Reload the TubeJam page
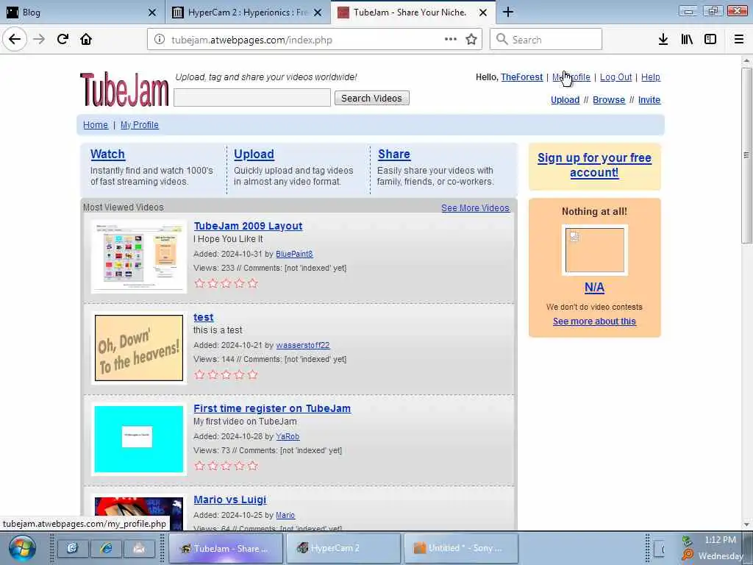 [x=63, y=40]
